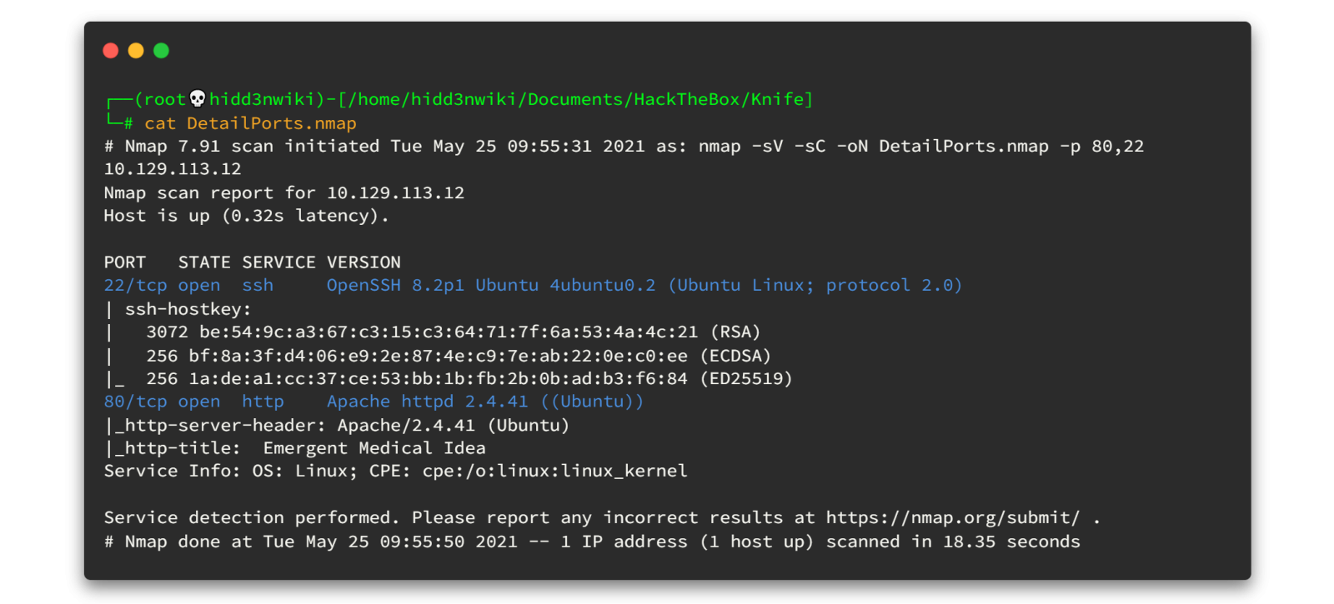Click the green maximize window dot
This screenshot has height=604, width=1334.
point(161,51)
